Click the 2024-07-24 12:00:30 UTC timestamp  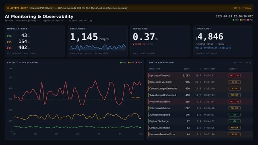(x=235, y=17)
